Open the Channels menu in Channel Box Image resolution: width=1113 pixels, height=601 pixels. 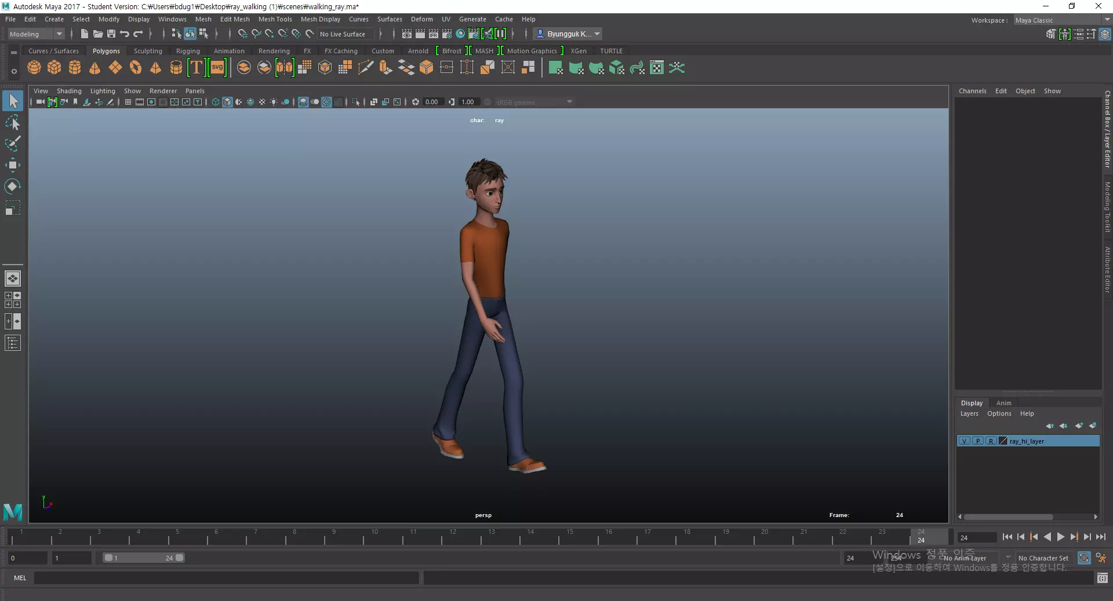pos(972,91)
